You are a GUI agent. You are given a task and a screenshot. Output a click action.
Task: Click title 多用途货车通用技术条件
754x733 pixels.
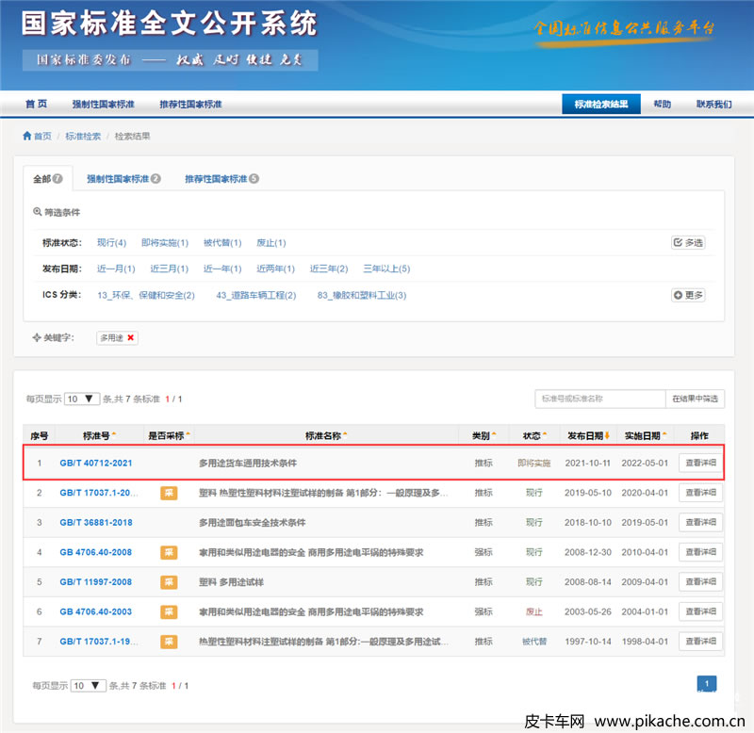248,463
